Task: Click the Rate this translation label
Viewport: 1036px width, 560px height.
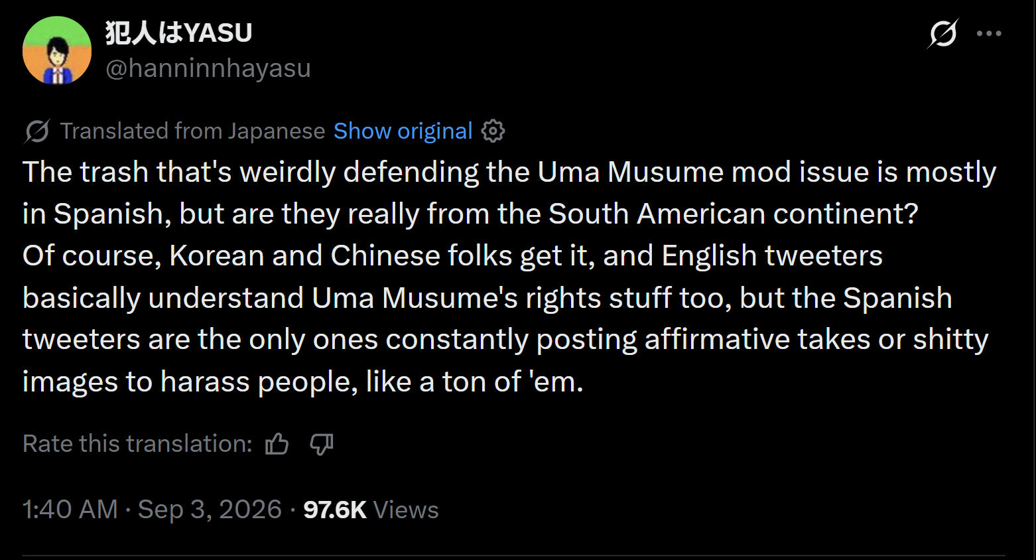Action: pos(137,444)
